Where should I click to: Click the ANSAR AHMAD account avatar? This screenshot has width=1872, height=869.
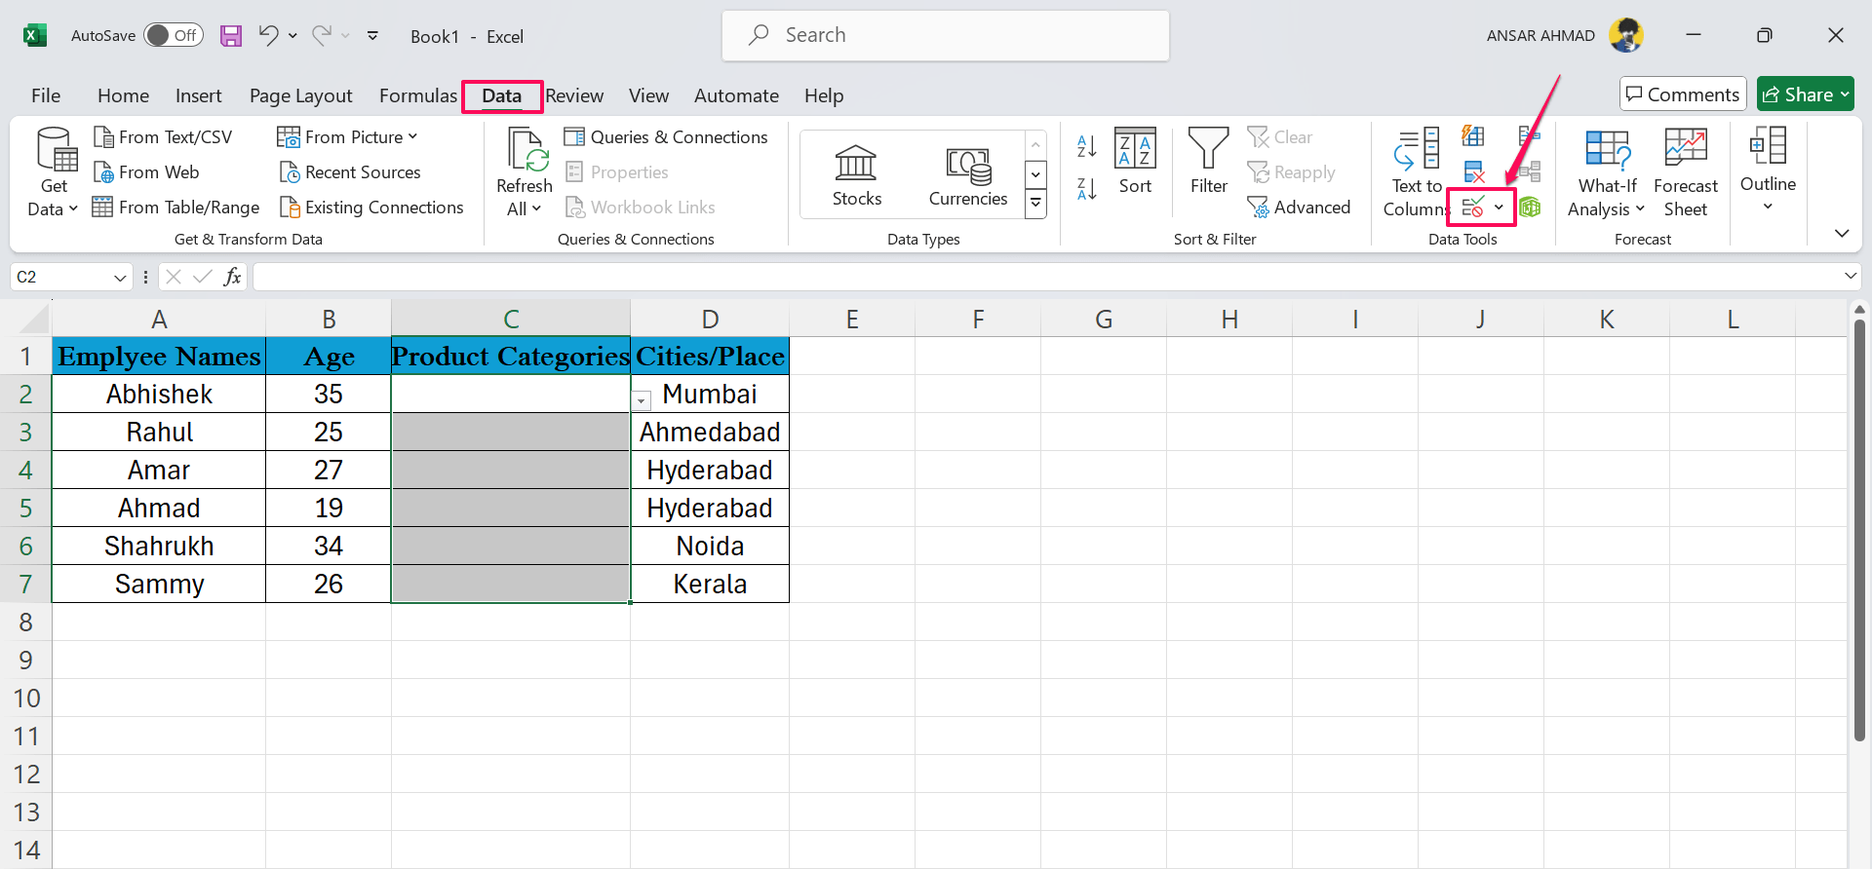pyautogui.click(x=1625, y=35)
